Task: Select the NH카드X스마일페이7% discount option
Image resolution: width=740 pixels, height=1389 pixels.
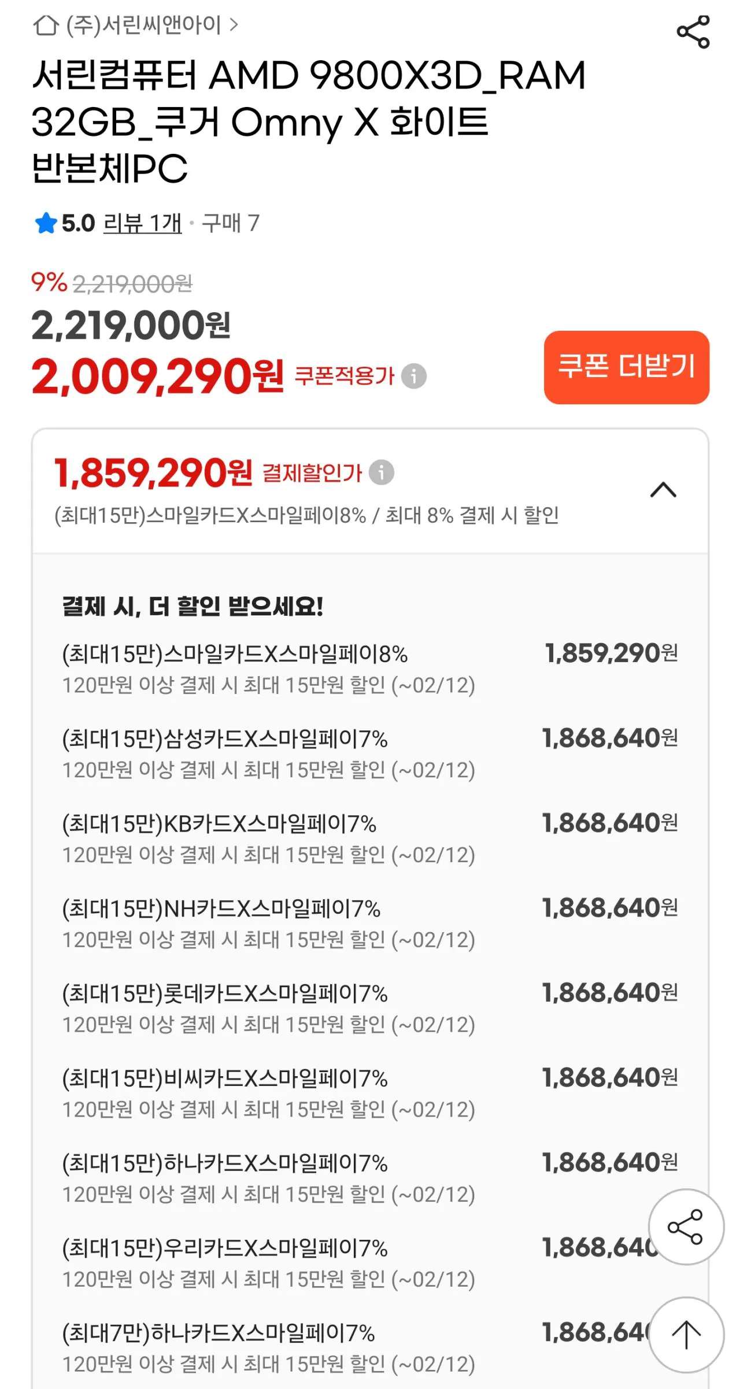Action: click(x=221, y=909)
